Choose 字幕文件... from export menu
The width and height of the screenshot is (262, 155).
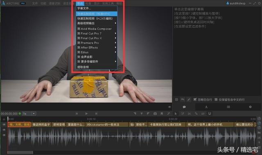pyautogui.click(x=97, y=8)
